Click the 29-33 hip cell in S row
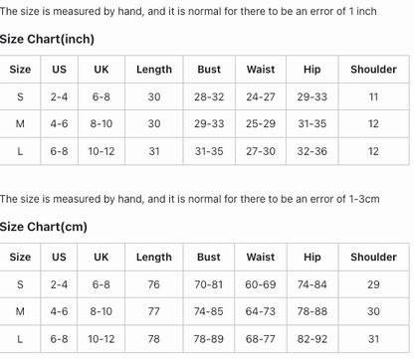Screen dimensions: 414x359 (312, 96)
